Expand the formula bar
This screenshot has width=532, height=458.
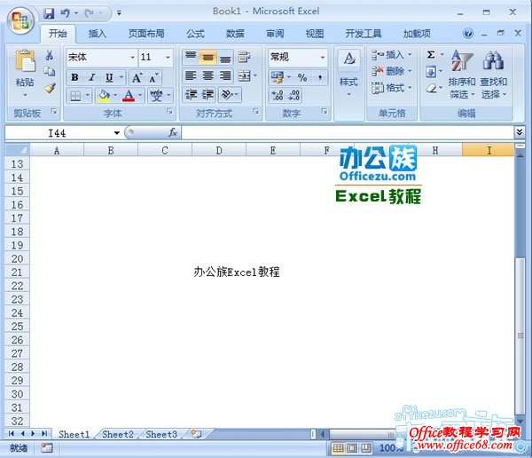click(x=519, y=132)
